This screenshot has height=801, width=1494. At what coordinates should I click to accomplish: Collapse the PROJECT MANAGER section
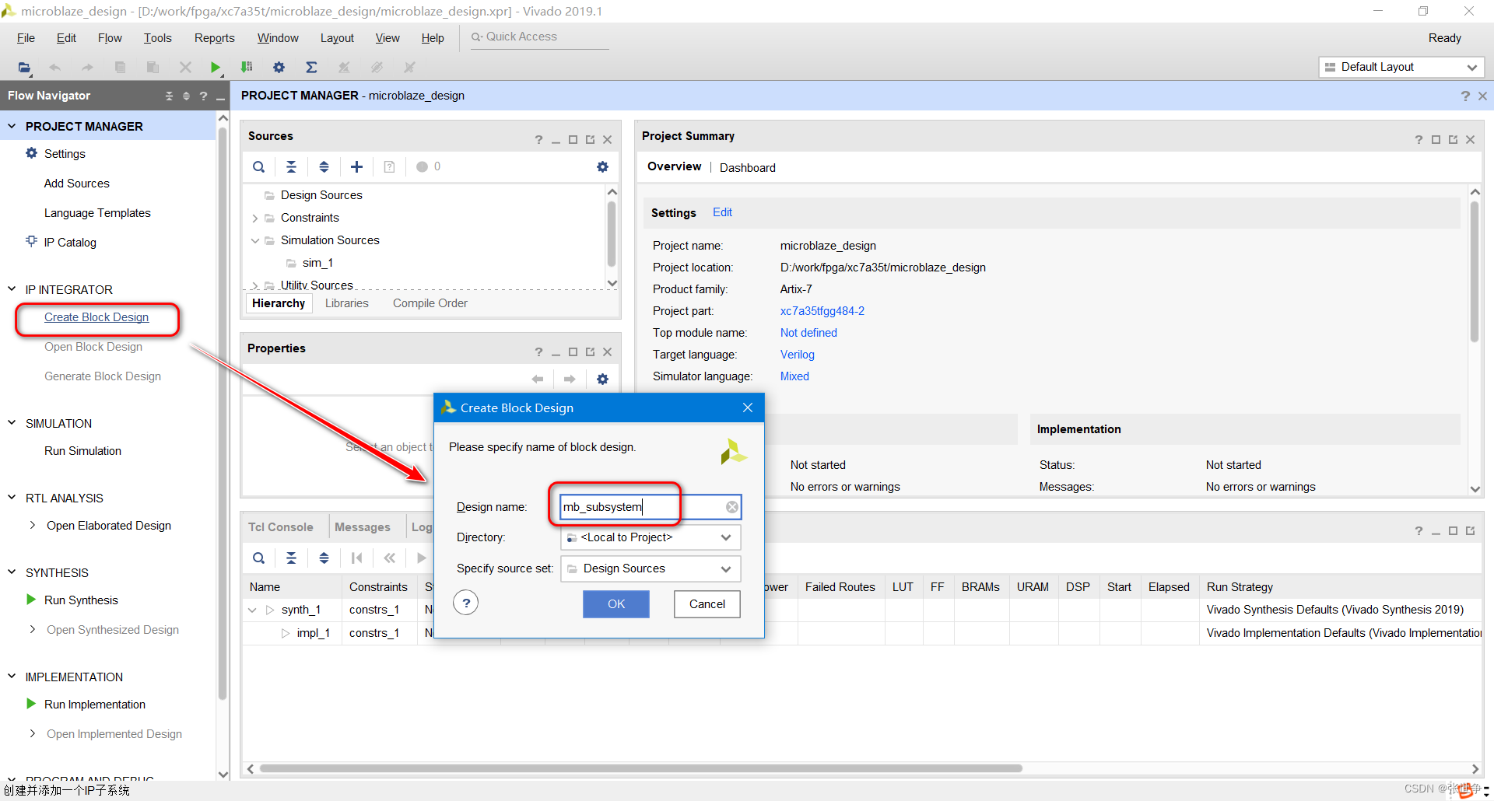tap(12, 125)
